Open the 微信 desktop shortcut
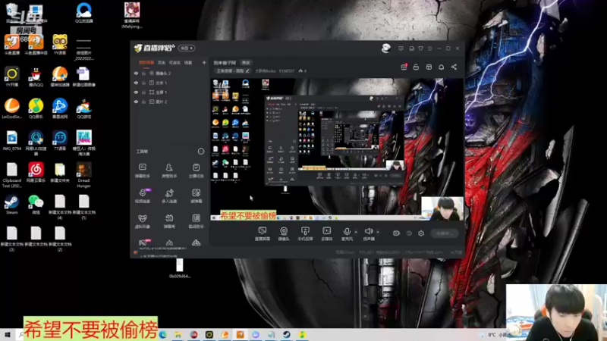 36,204
